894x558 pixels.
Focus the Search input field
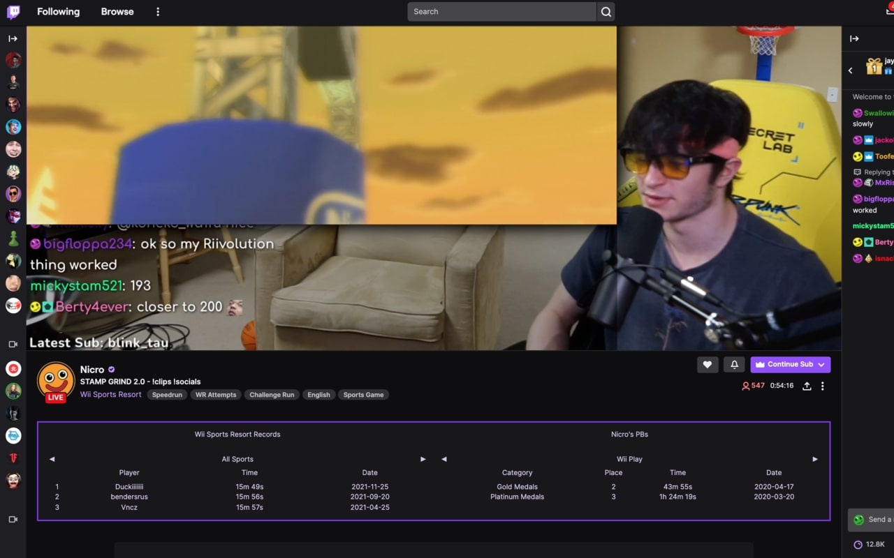(x=502, y=12)
